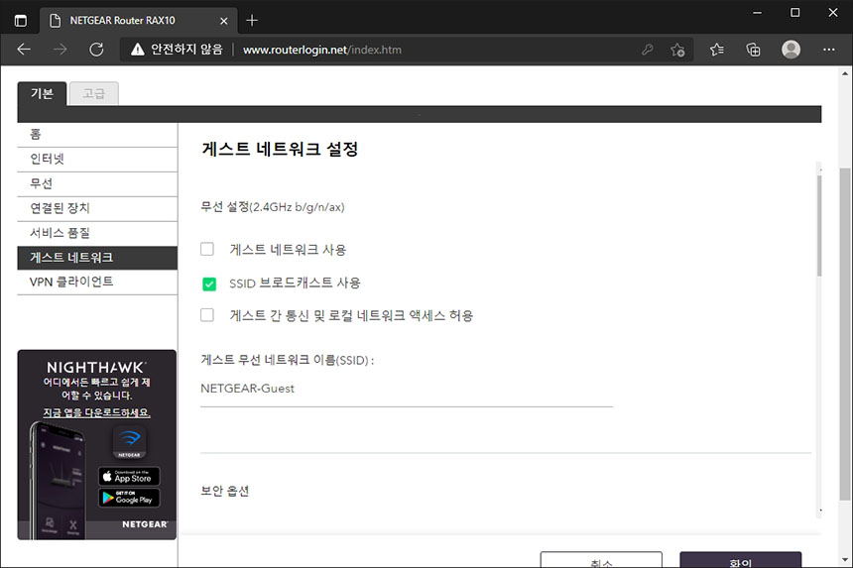
Task: Click the 취소 cancel button
Action: click(x=601, y=560)
